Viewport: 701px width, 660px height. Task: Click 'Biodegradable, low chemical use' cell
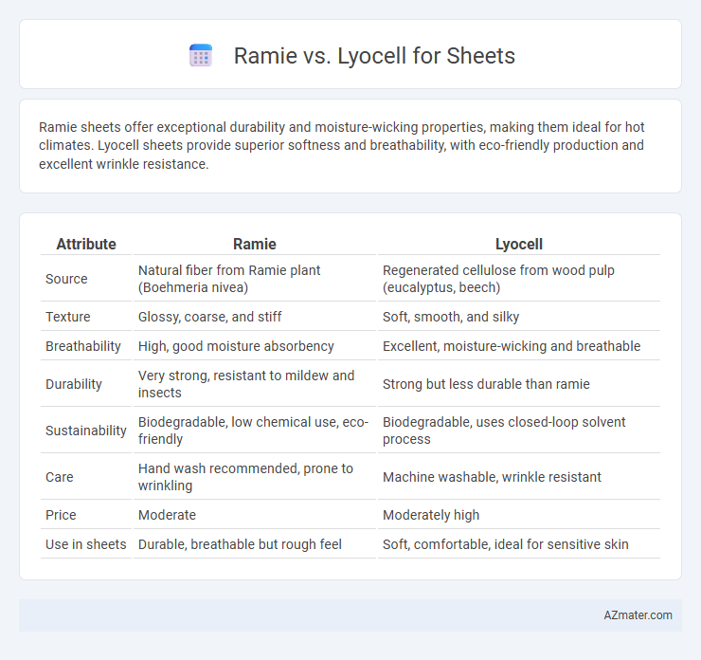[x=253, y=431]
